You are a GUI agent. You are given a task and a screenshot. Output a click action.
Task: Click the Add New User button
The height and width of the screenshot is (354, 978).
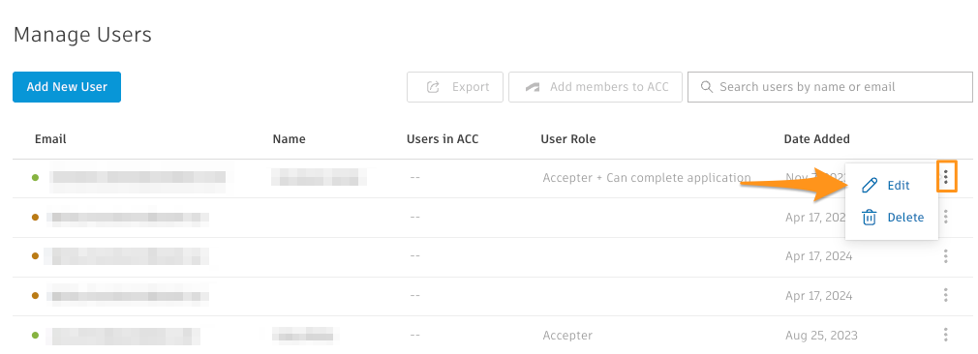67,87
